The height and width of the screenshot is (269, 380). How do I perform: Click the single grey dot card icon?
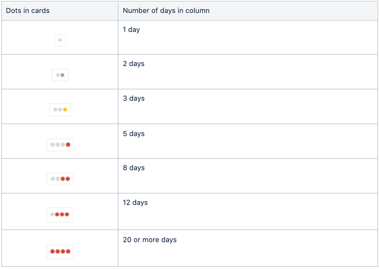[x=60, y=40]
